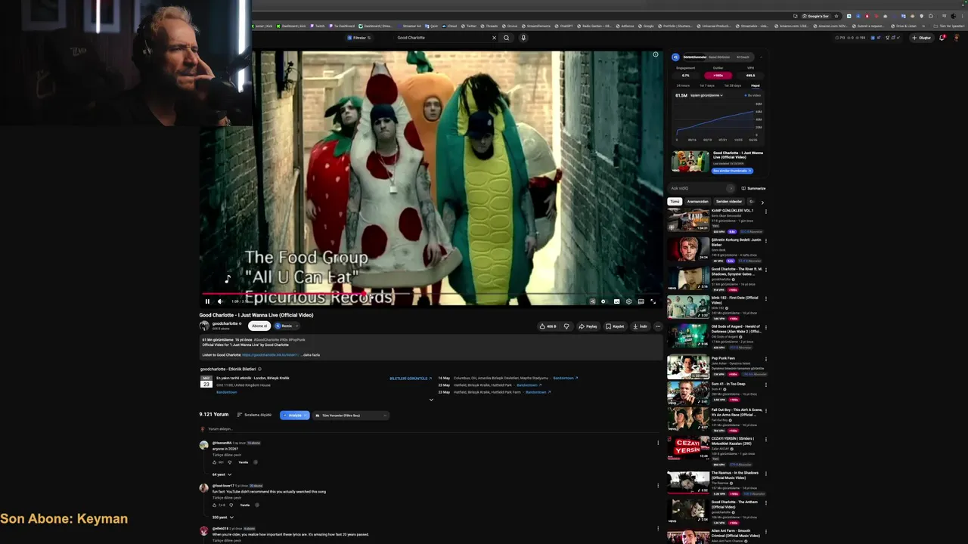Share the video via Paylaş
968x544 pixels.
(588, 326)
